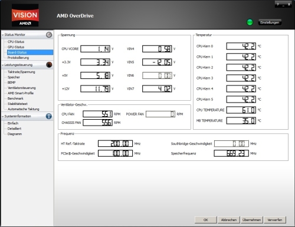Screen dimensions: 295x227
Task: Click the greyed VIN6 reading 0.00
Action: 157,75
